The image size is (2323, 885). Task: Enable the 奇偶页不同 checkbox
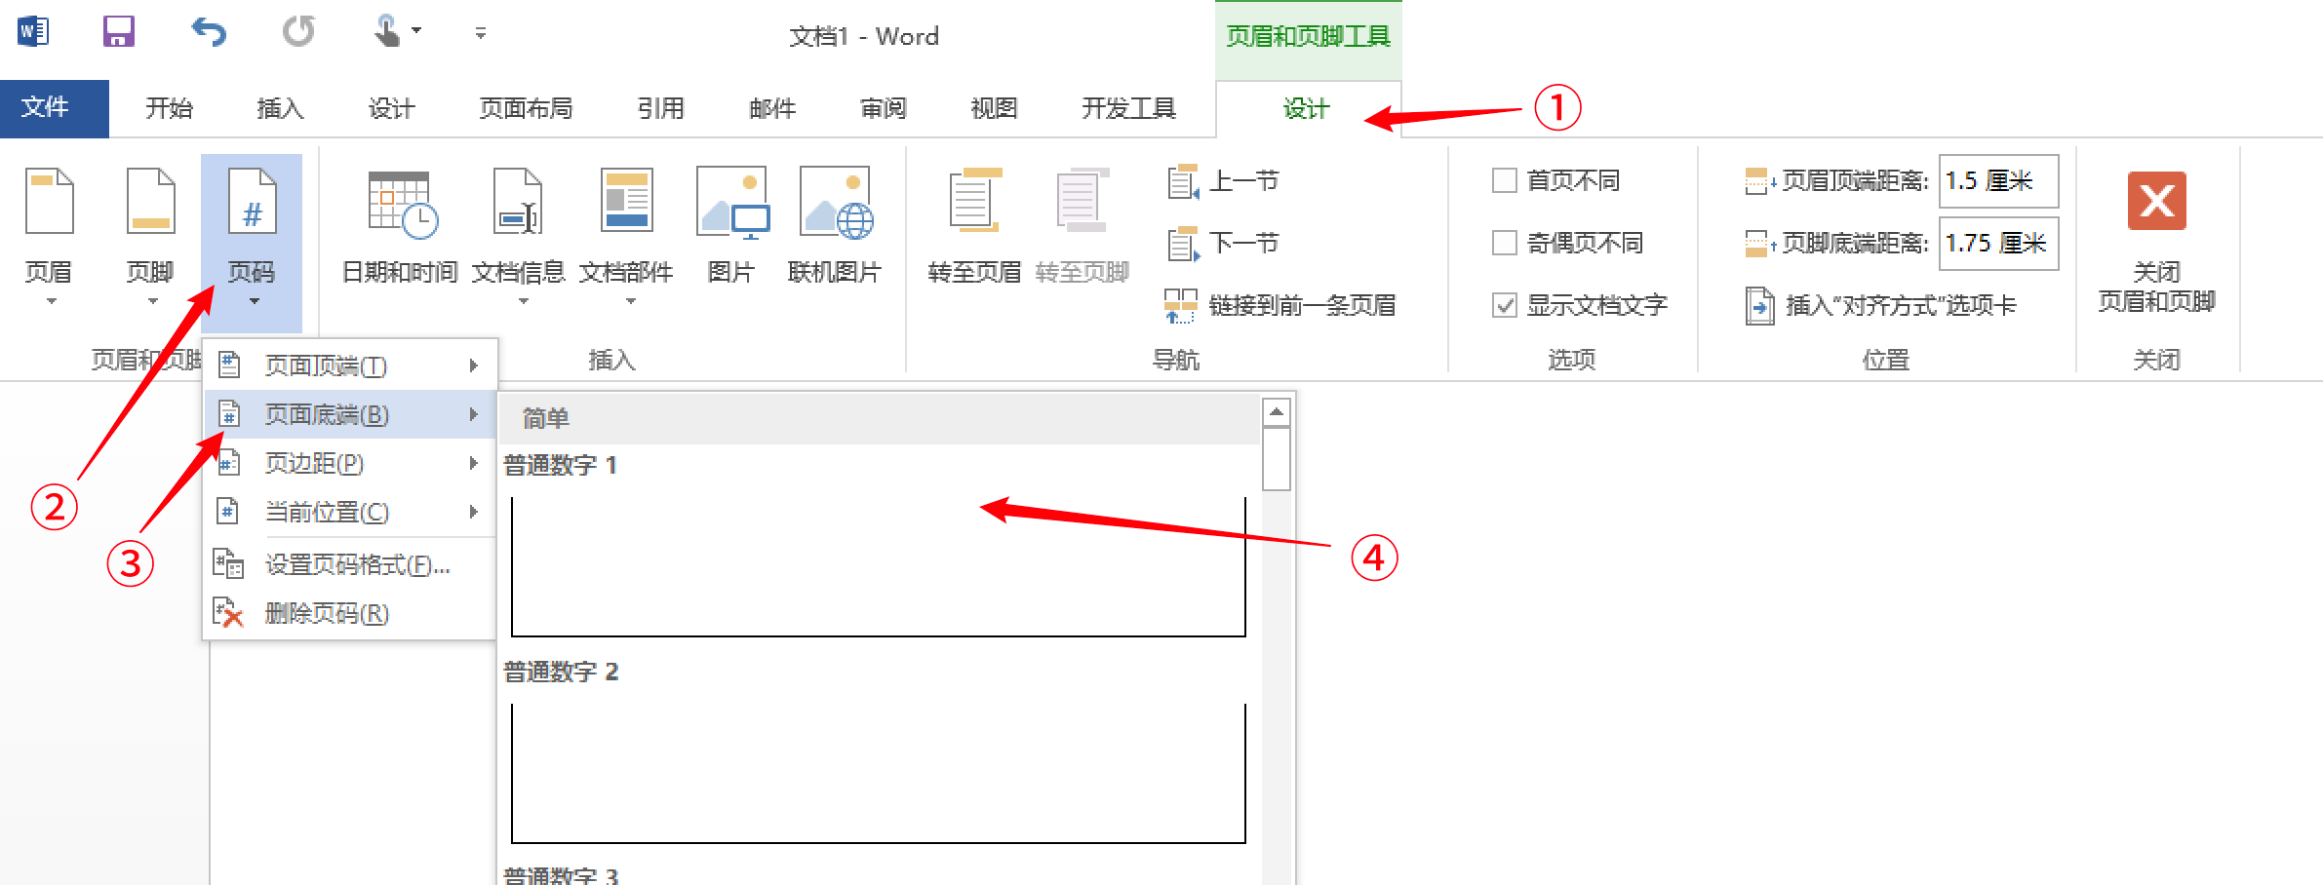(1504, 243)
